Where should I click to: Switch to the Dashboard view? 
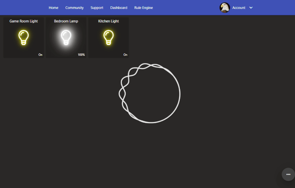(119, 8)
